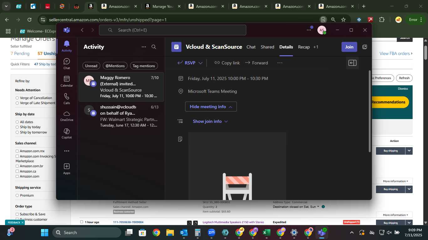The width and height of the screenshot is (428, 240).
Task: Select Ship by today radio button
Action: click(17, 127)
